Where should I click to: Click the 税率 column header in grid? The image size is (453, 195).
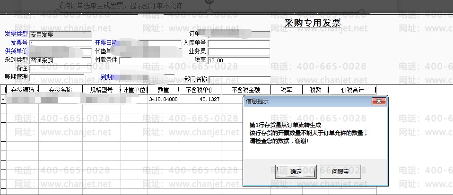click(286, 90)
